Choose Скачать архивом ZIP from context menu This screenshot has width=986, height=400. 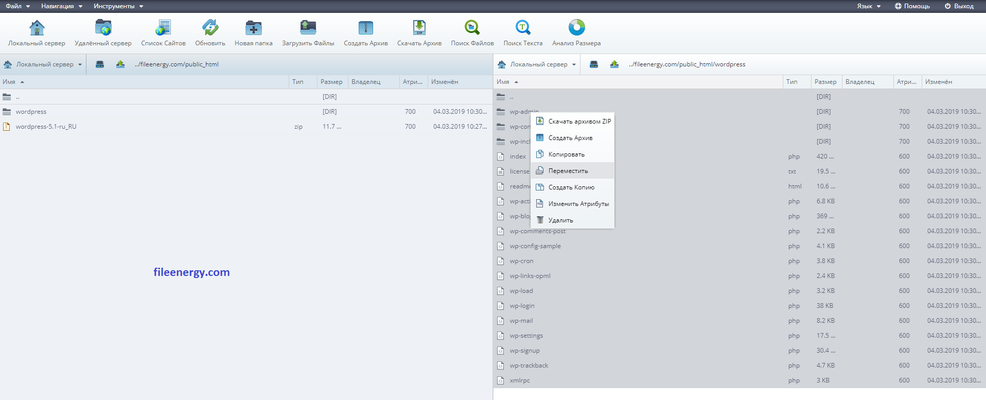click(x=573, y=121)
